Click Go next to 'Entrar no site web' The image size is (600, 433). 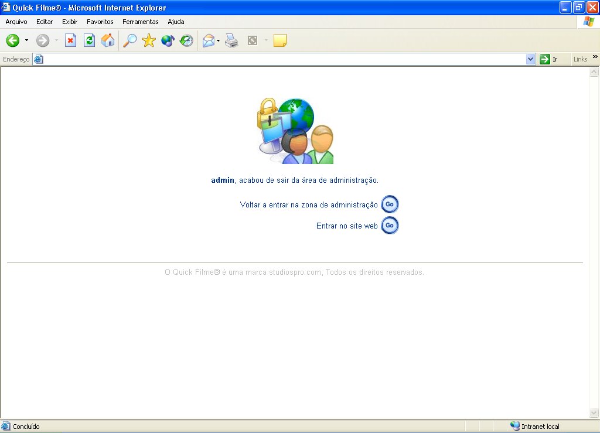coord(390,226)
